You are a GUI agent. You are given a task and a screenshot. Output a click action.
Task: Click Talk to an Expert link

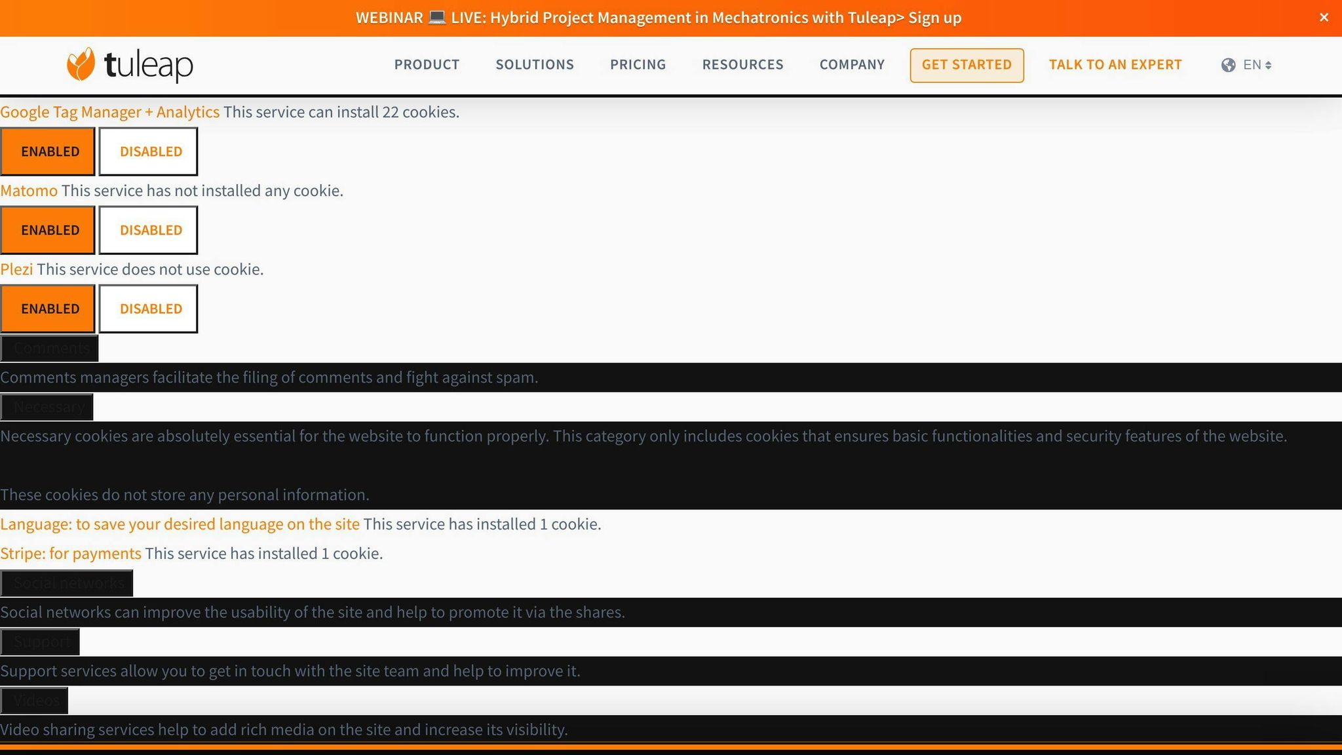1115,65
